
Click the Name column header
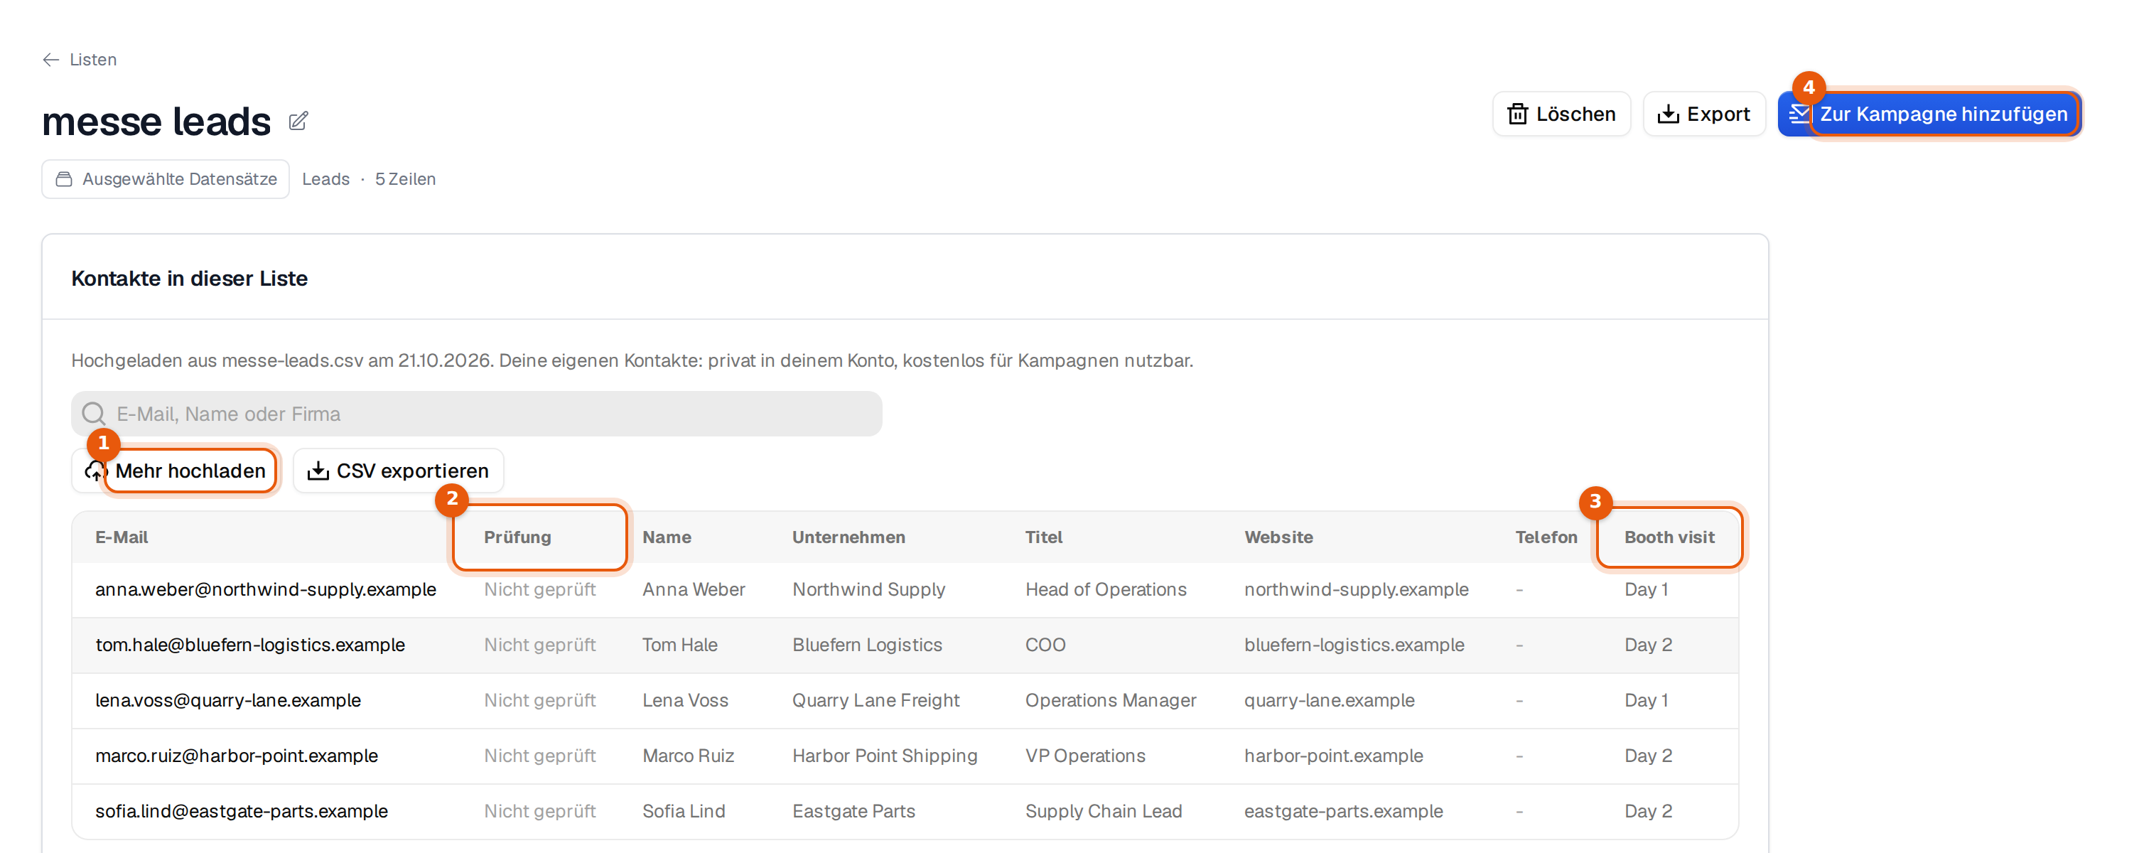667,537
